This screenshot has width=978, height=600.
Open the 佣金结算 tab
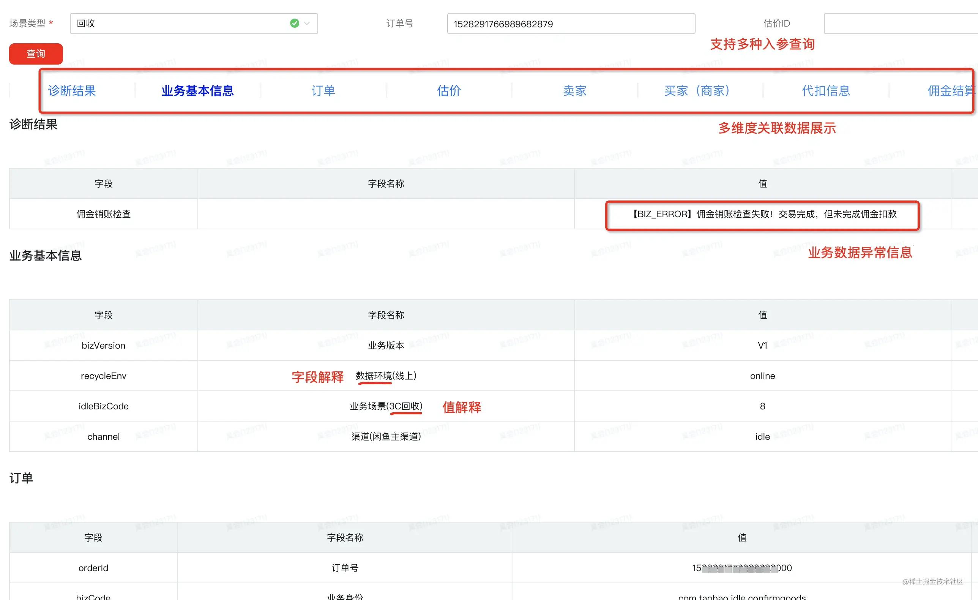(951, 90)
